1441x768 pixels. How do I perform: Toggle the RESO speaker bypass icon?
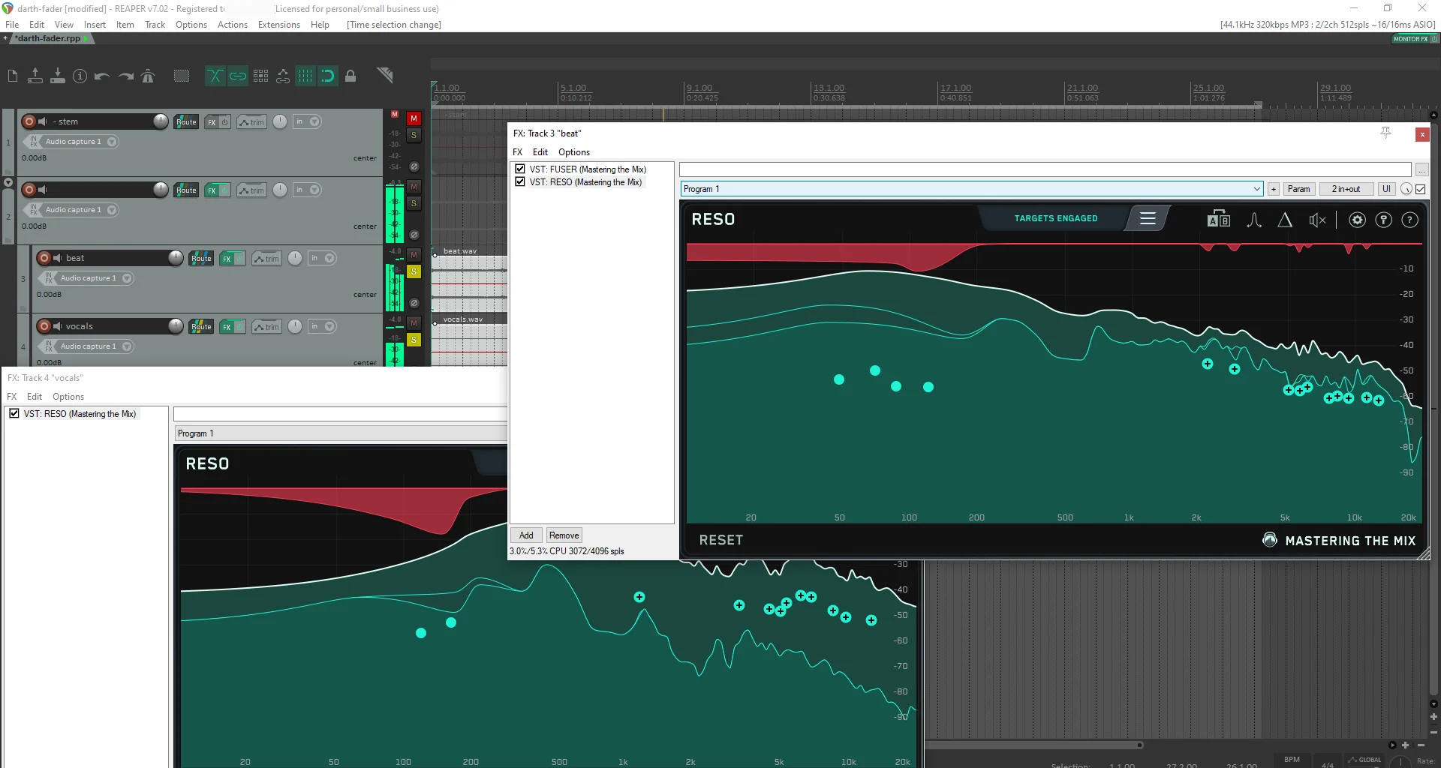click(1317, 220)
